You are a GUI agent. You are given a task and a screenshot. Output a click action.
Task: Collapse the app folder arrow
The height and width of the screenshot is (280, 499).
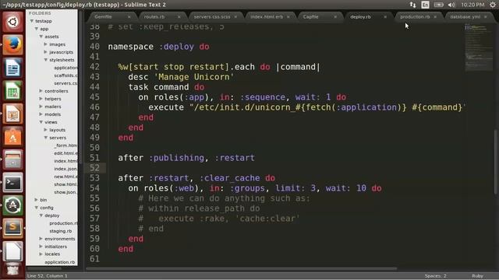tap(37, 29)
